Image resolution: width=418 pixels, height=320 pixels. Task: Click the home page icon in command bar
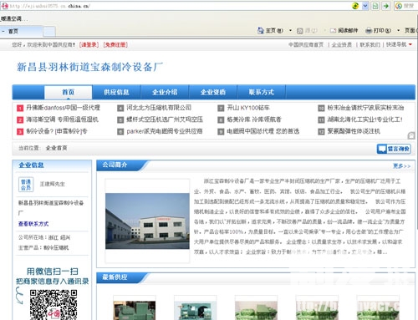pyautogui.click(x=261, y=30)
